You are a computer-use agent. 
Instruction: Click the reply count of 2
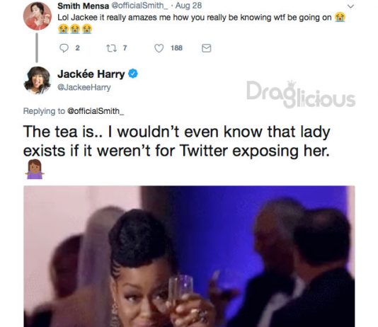(77, 48)
